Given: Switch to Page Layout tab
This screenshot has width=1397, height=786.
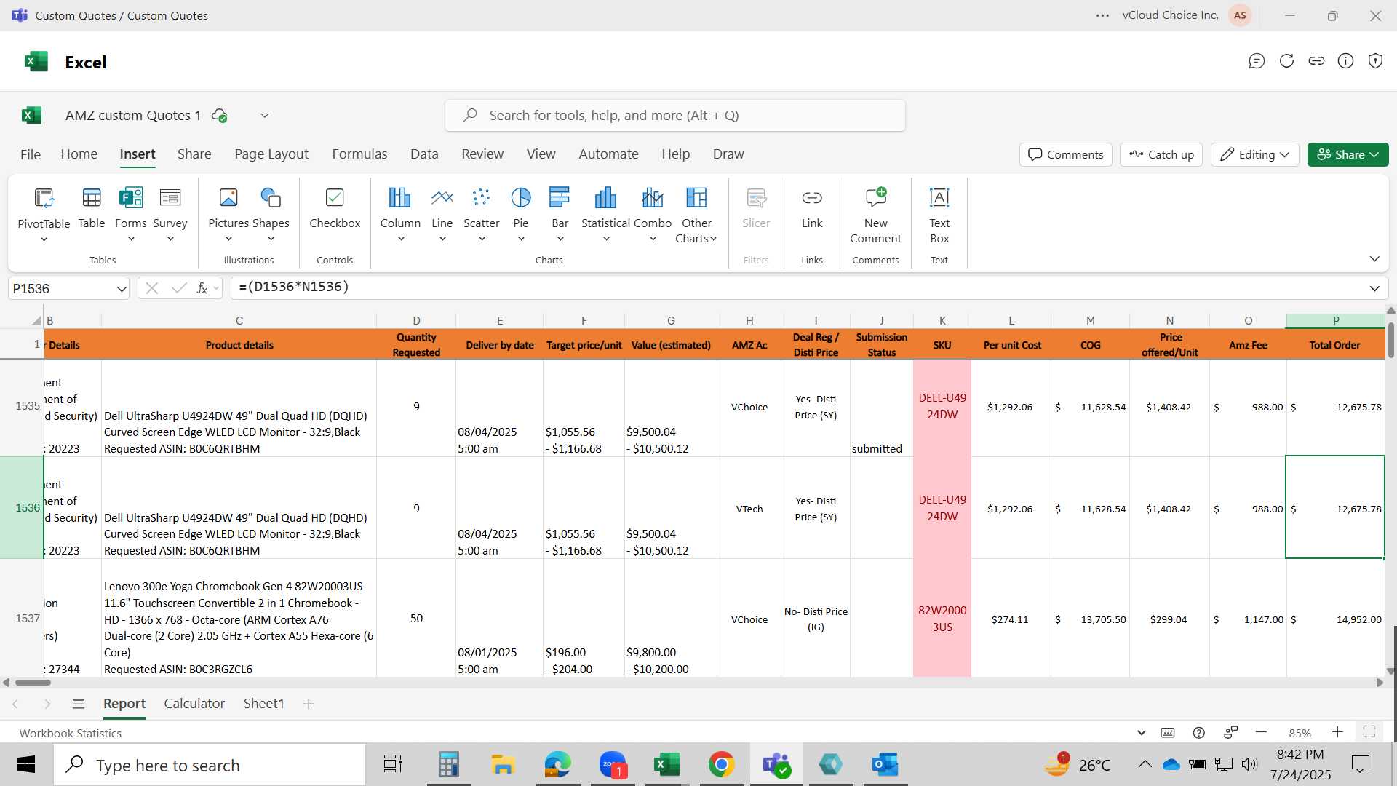Looking at the screenshot, I should [x=271, y=154].
